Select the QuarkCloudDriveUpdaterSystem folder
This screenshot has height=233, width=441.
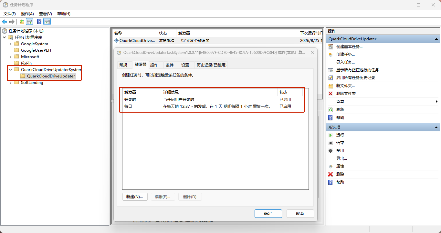point(51,70)
